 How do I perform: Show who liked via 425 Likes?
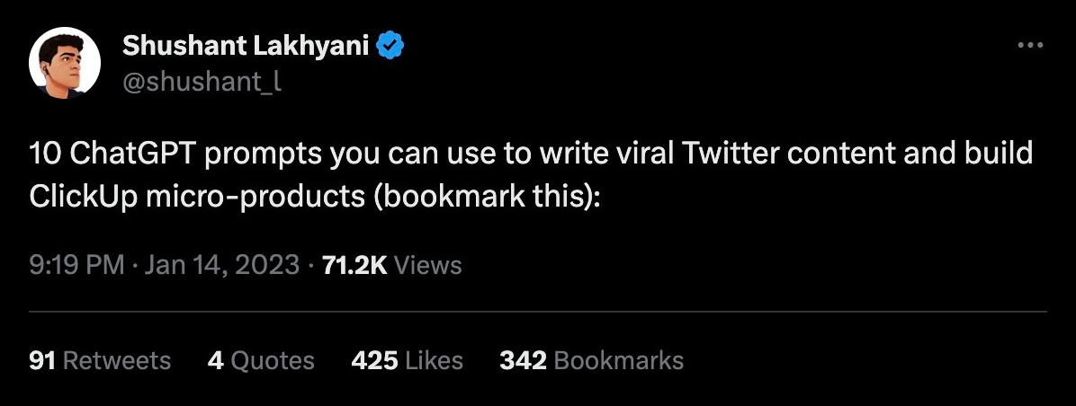pyautogui.click(x=407, y=361)
